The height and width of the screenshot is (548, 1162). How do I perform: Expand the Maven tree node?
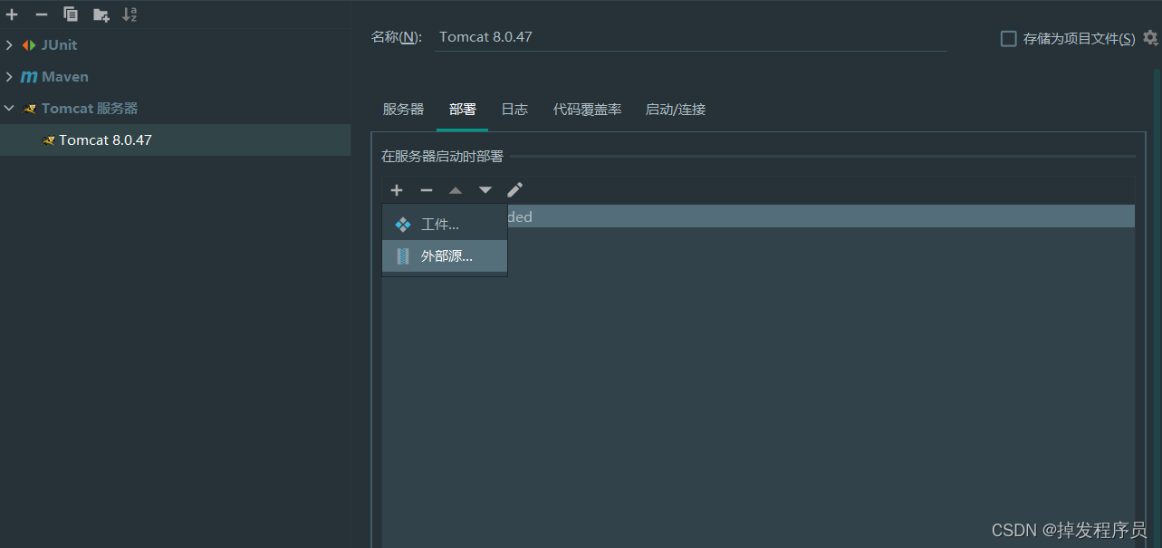point(9,77)
